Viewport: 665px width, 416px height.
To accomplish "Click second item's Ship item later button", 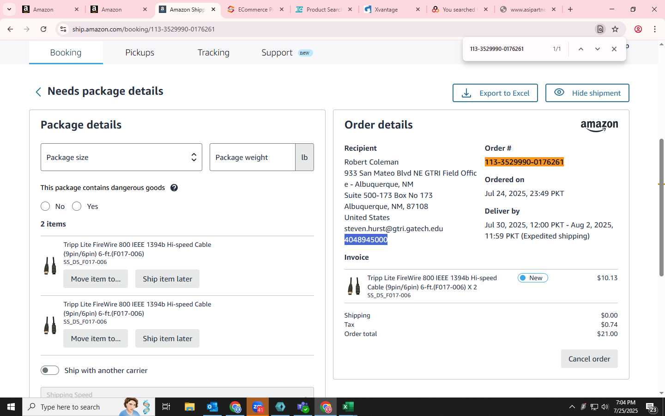I will [167, 338].
